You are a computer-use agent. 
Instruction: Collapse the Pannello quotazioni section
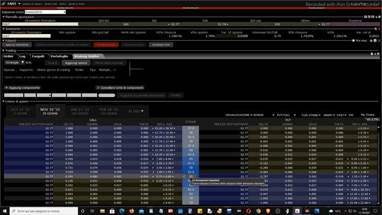(x=4, y=17)
